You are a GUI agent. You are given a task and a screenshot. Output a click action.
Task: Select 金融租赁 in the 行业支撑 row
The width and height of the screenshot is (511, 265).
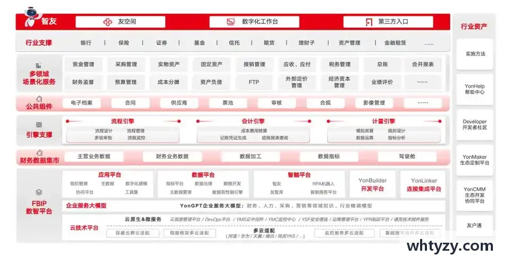(395, 43)
